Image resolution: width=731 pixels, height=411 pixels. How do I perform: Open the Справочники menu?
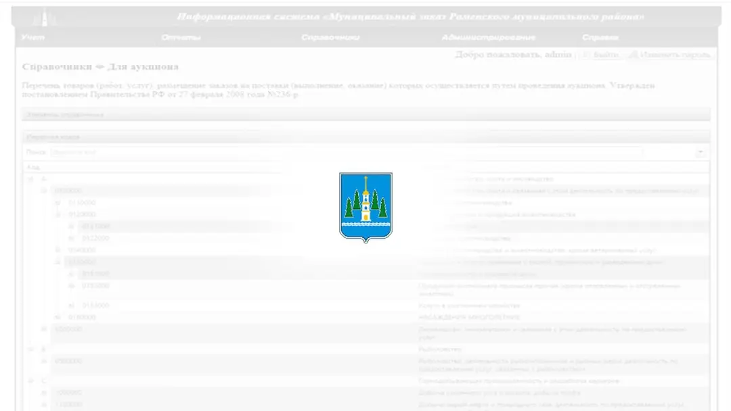click(330, 37)
